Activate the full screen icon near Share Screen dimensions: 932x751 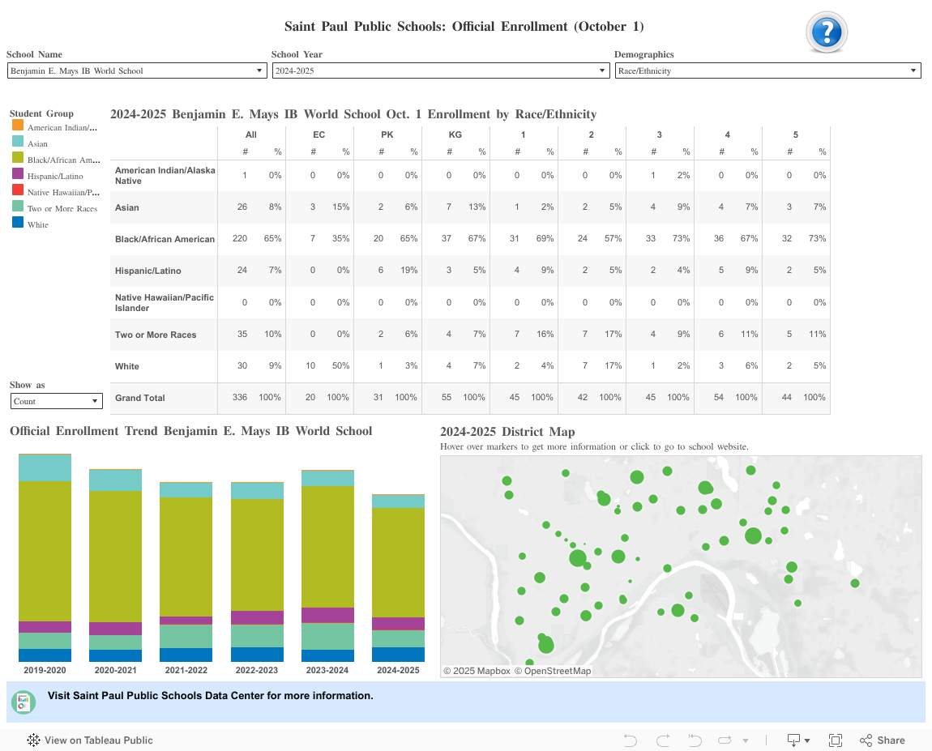pyautogui.click(x=836, y=740)
